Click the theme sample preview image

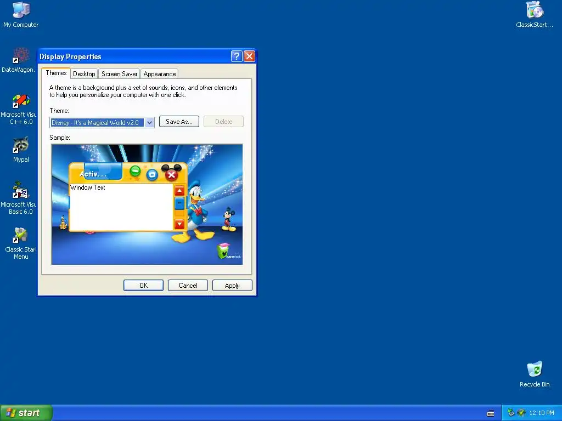(147, 204)
